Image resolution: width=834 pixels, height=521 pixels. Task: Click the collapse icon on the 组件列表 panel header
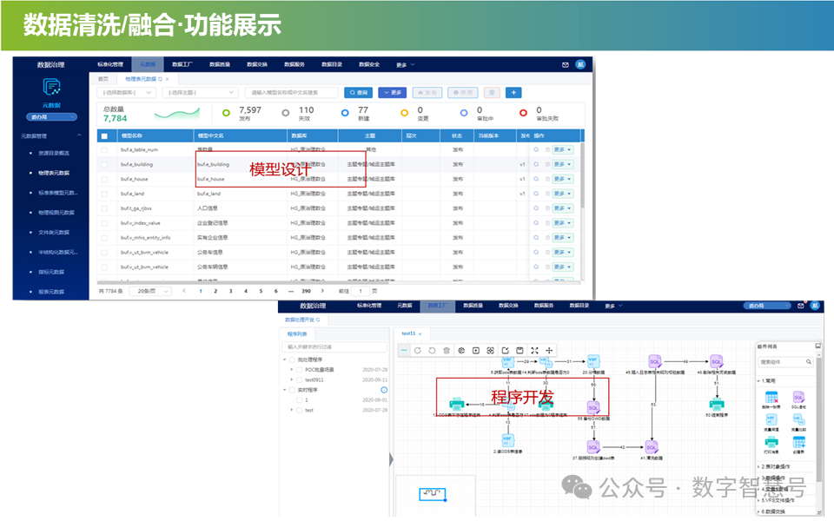[818, 346]
